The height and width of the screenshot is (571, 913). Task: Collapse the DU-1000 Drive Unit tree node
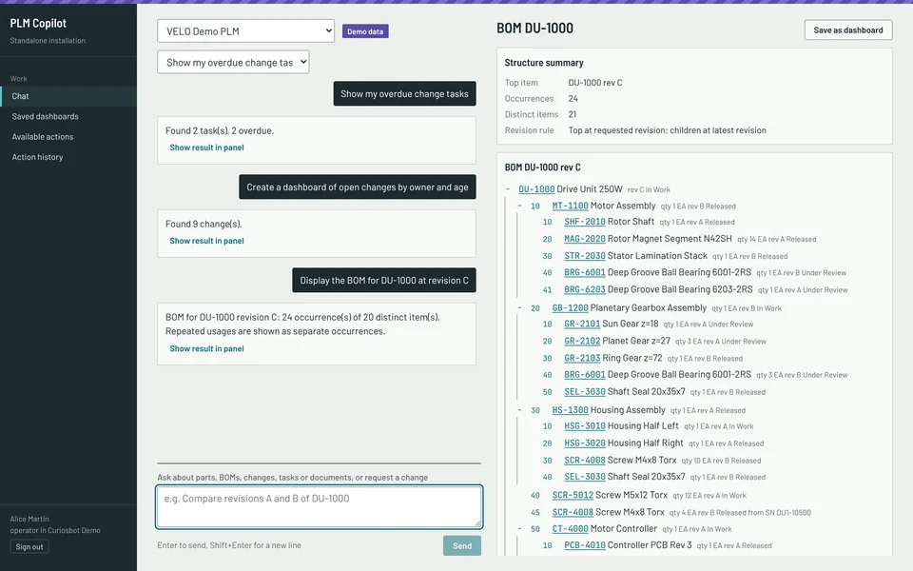tap(508, 189)
